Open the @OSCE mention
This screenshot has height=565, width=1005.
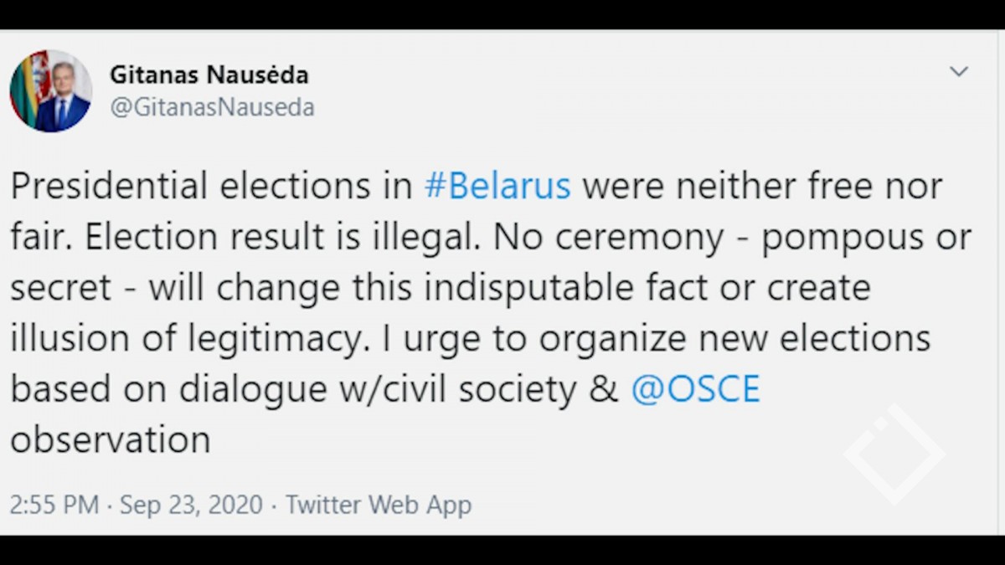pyautogui.click(x=695, y=389)
